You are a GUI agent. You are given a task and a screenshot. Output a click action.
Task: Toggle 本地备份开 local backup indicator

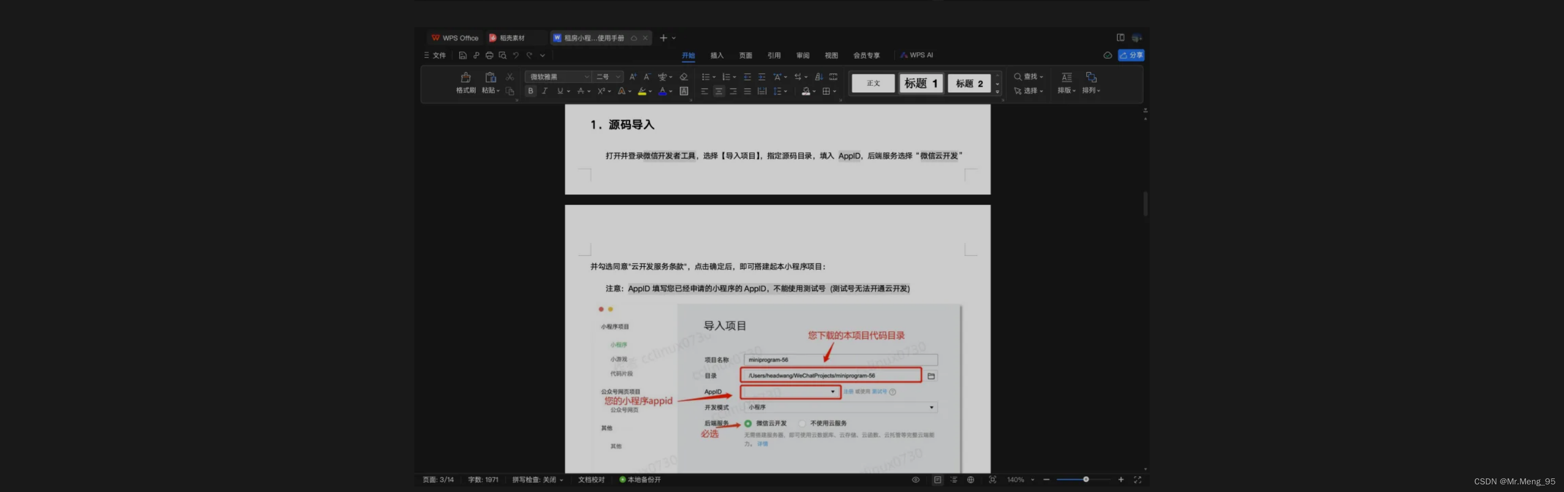pos(640,480)
